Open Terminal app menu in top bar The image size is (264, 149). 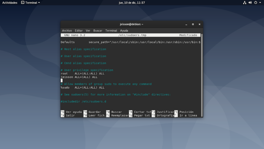tap(31, 2)
